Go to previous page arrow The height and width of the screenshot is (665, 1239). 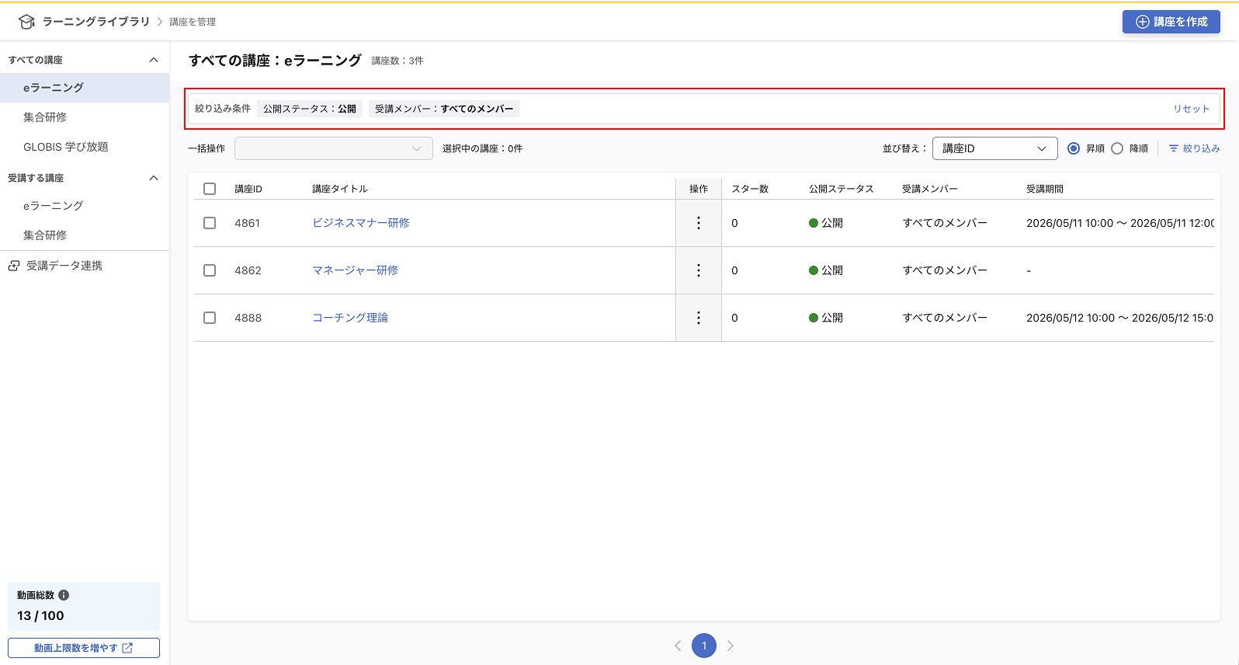678,646
